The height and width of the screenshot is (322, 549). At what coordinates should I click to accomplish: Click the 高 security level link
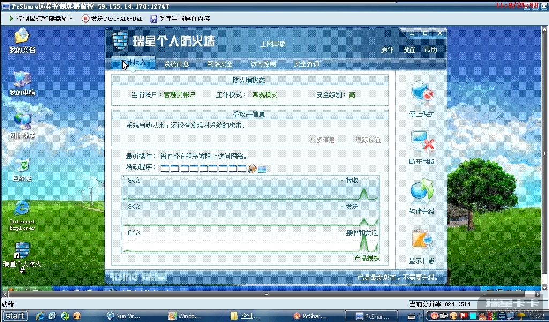(352, 95)
